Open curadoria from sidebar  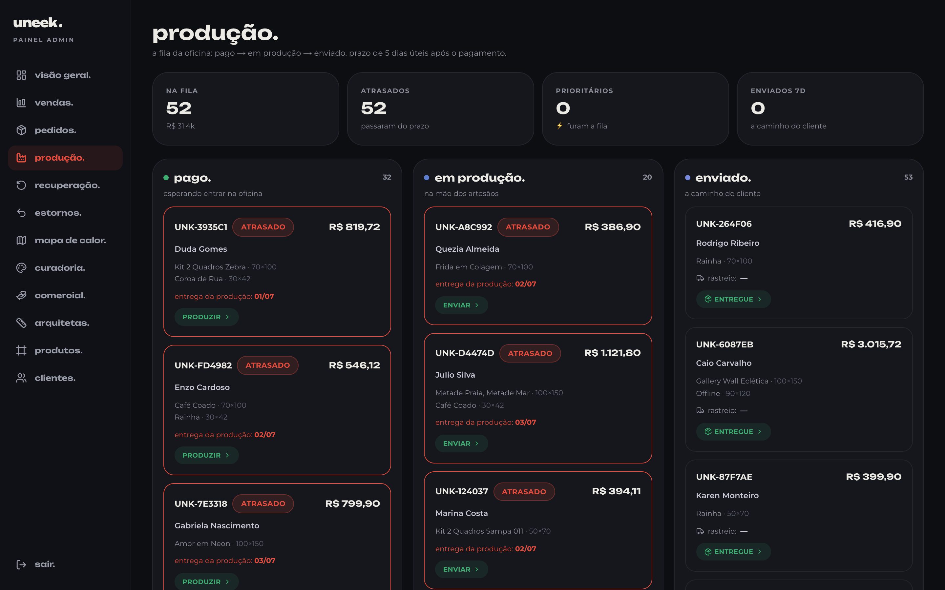(65, 268)
